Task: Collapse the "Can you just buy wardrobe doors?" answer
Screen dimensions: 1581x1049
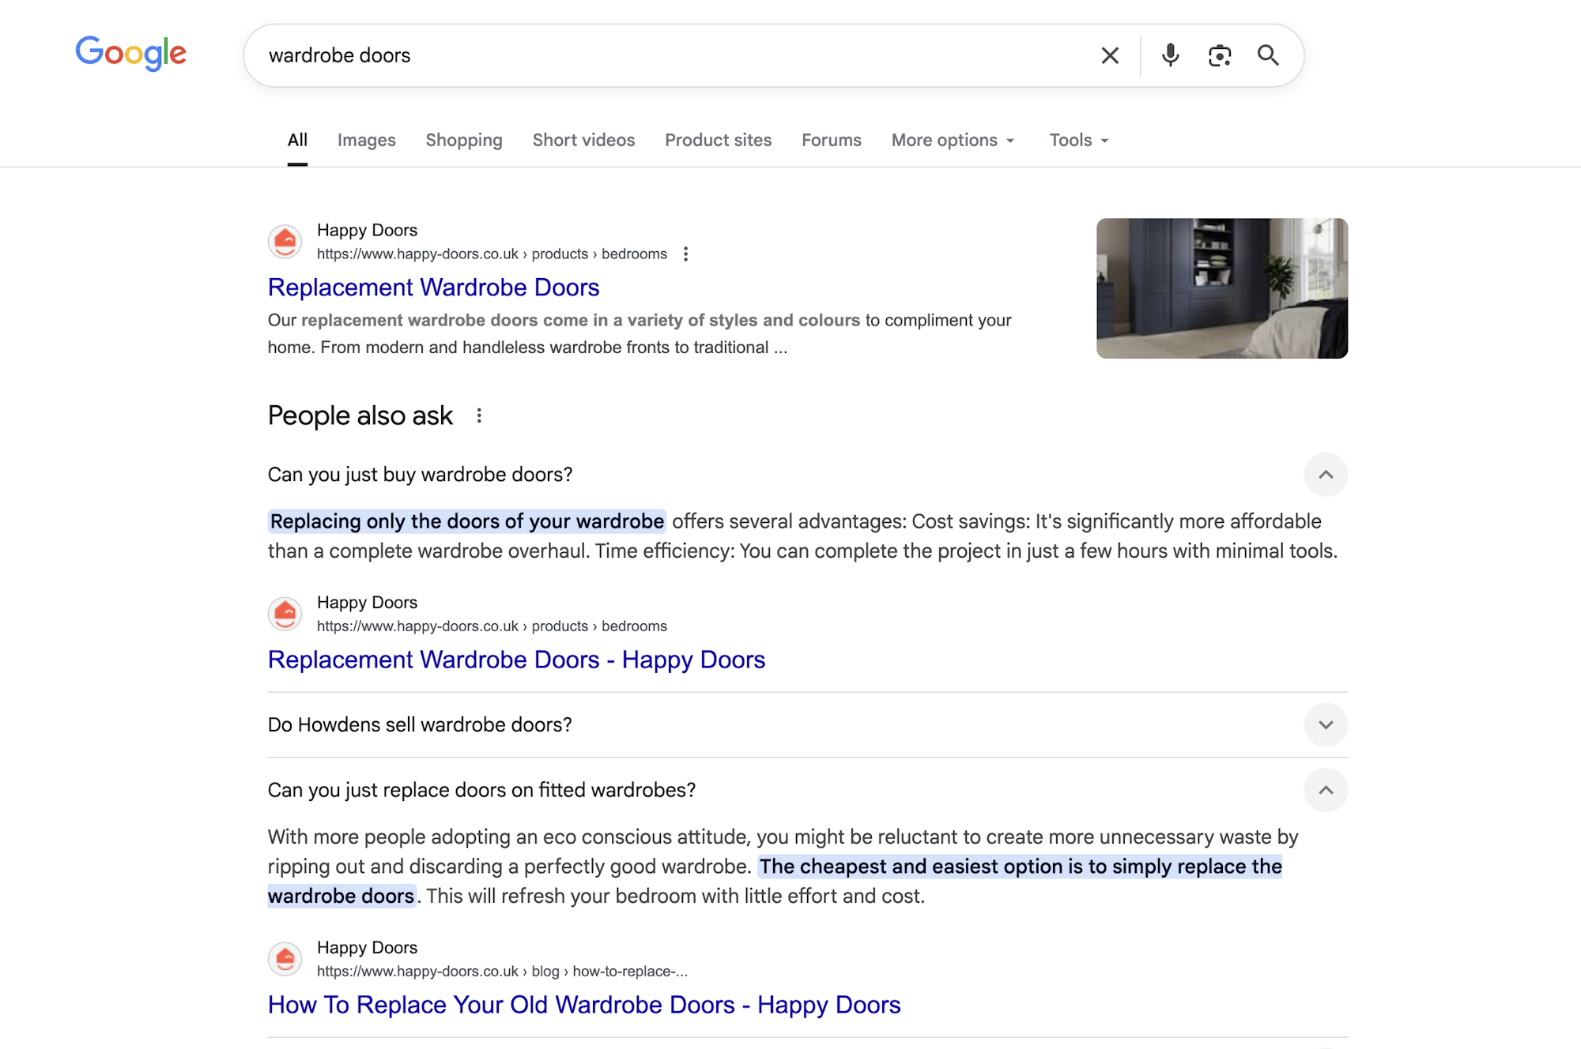Action: [x=1326, y=475]
